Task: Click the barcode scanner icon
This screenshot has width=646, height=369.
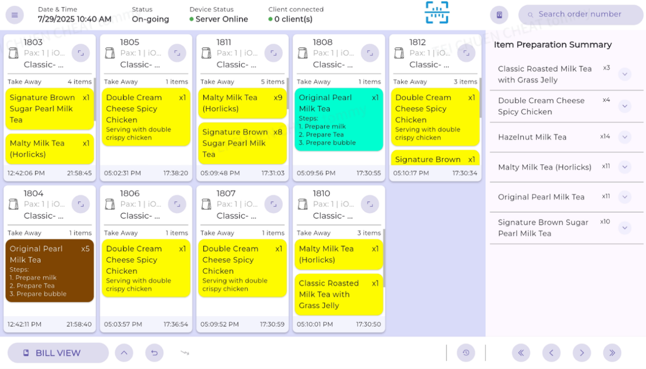Action: pyautogui.click(x=437, y=13)
